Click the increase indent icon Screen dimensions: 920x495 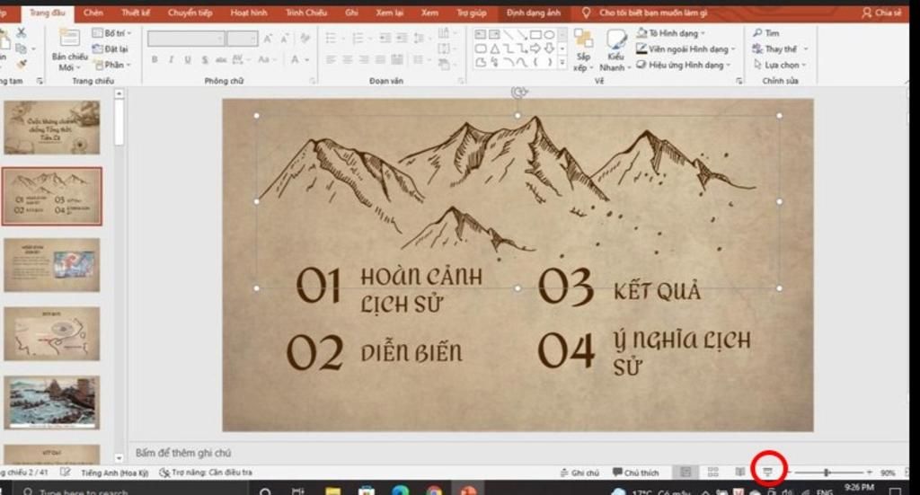coord(402,39)
